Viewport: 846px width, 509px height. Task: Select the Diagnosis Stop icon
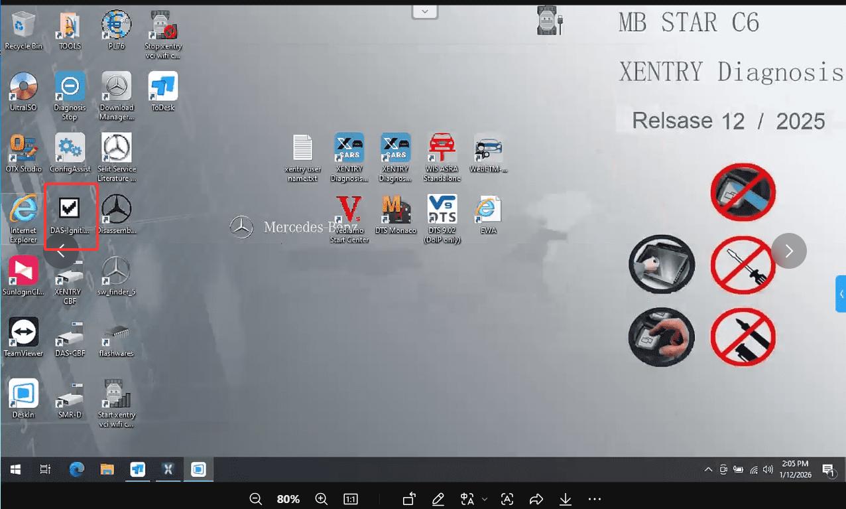[x=70, y=96]
